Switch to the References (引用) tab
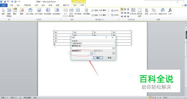Viewport: 187px width, 99px height. click(36, 5)
